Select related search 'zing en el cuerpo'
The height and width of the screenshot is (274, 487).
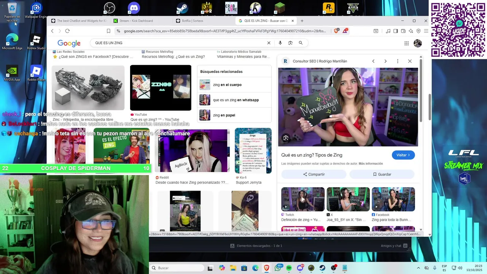pyautogui.click(x=234, y=85)
